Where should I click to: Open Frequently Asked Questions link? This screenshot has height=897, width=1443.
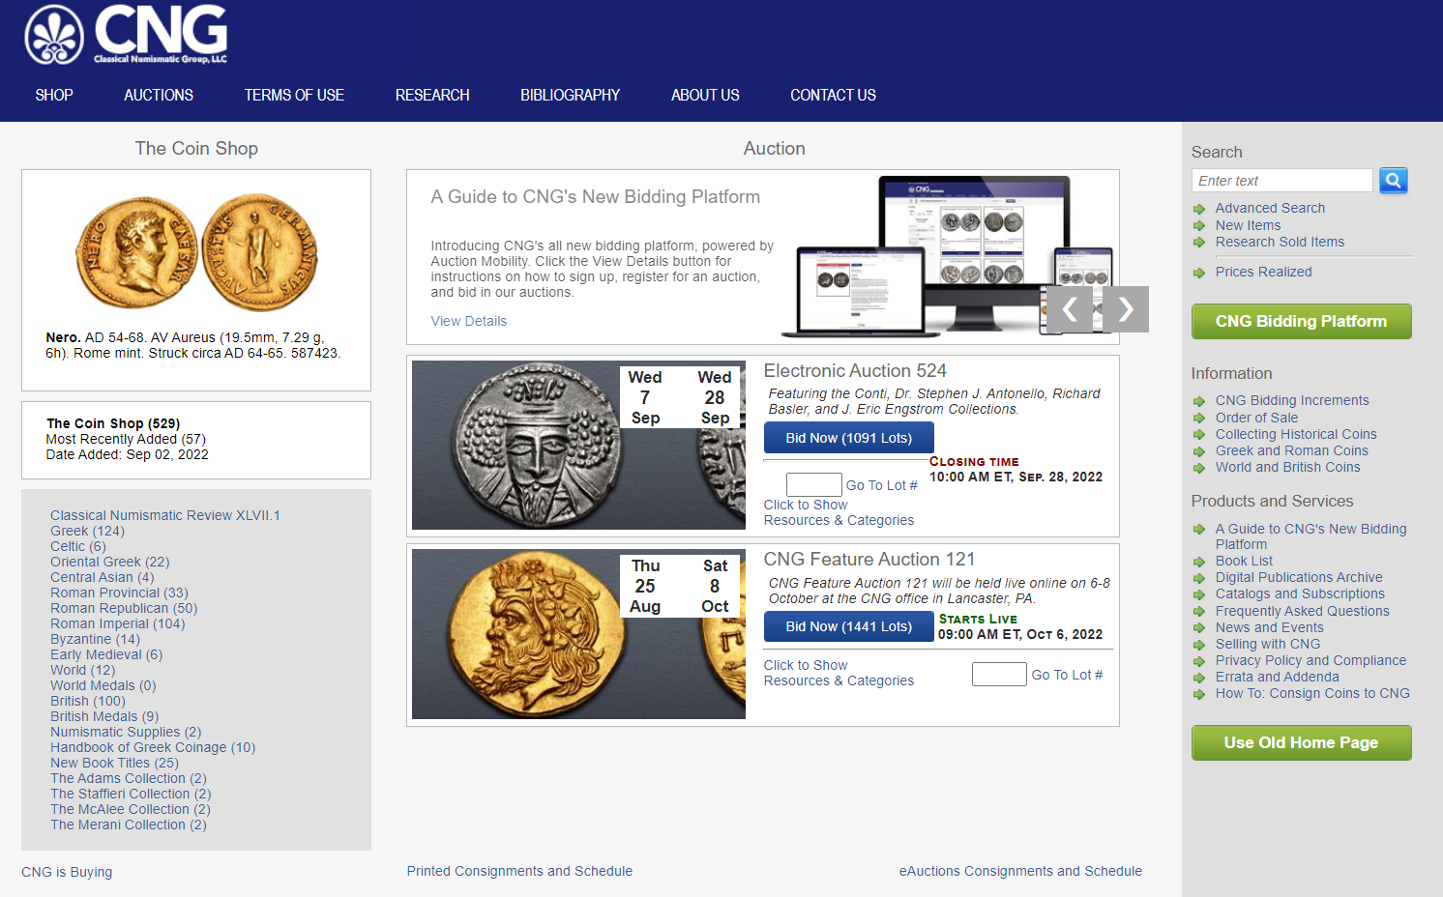pyautogui.click(x=1302, y=611)
